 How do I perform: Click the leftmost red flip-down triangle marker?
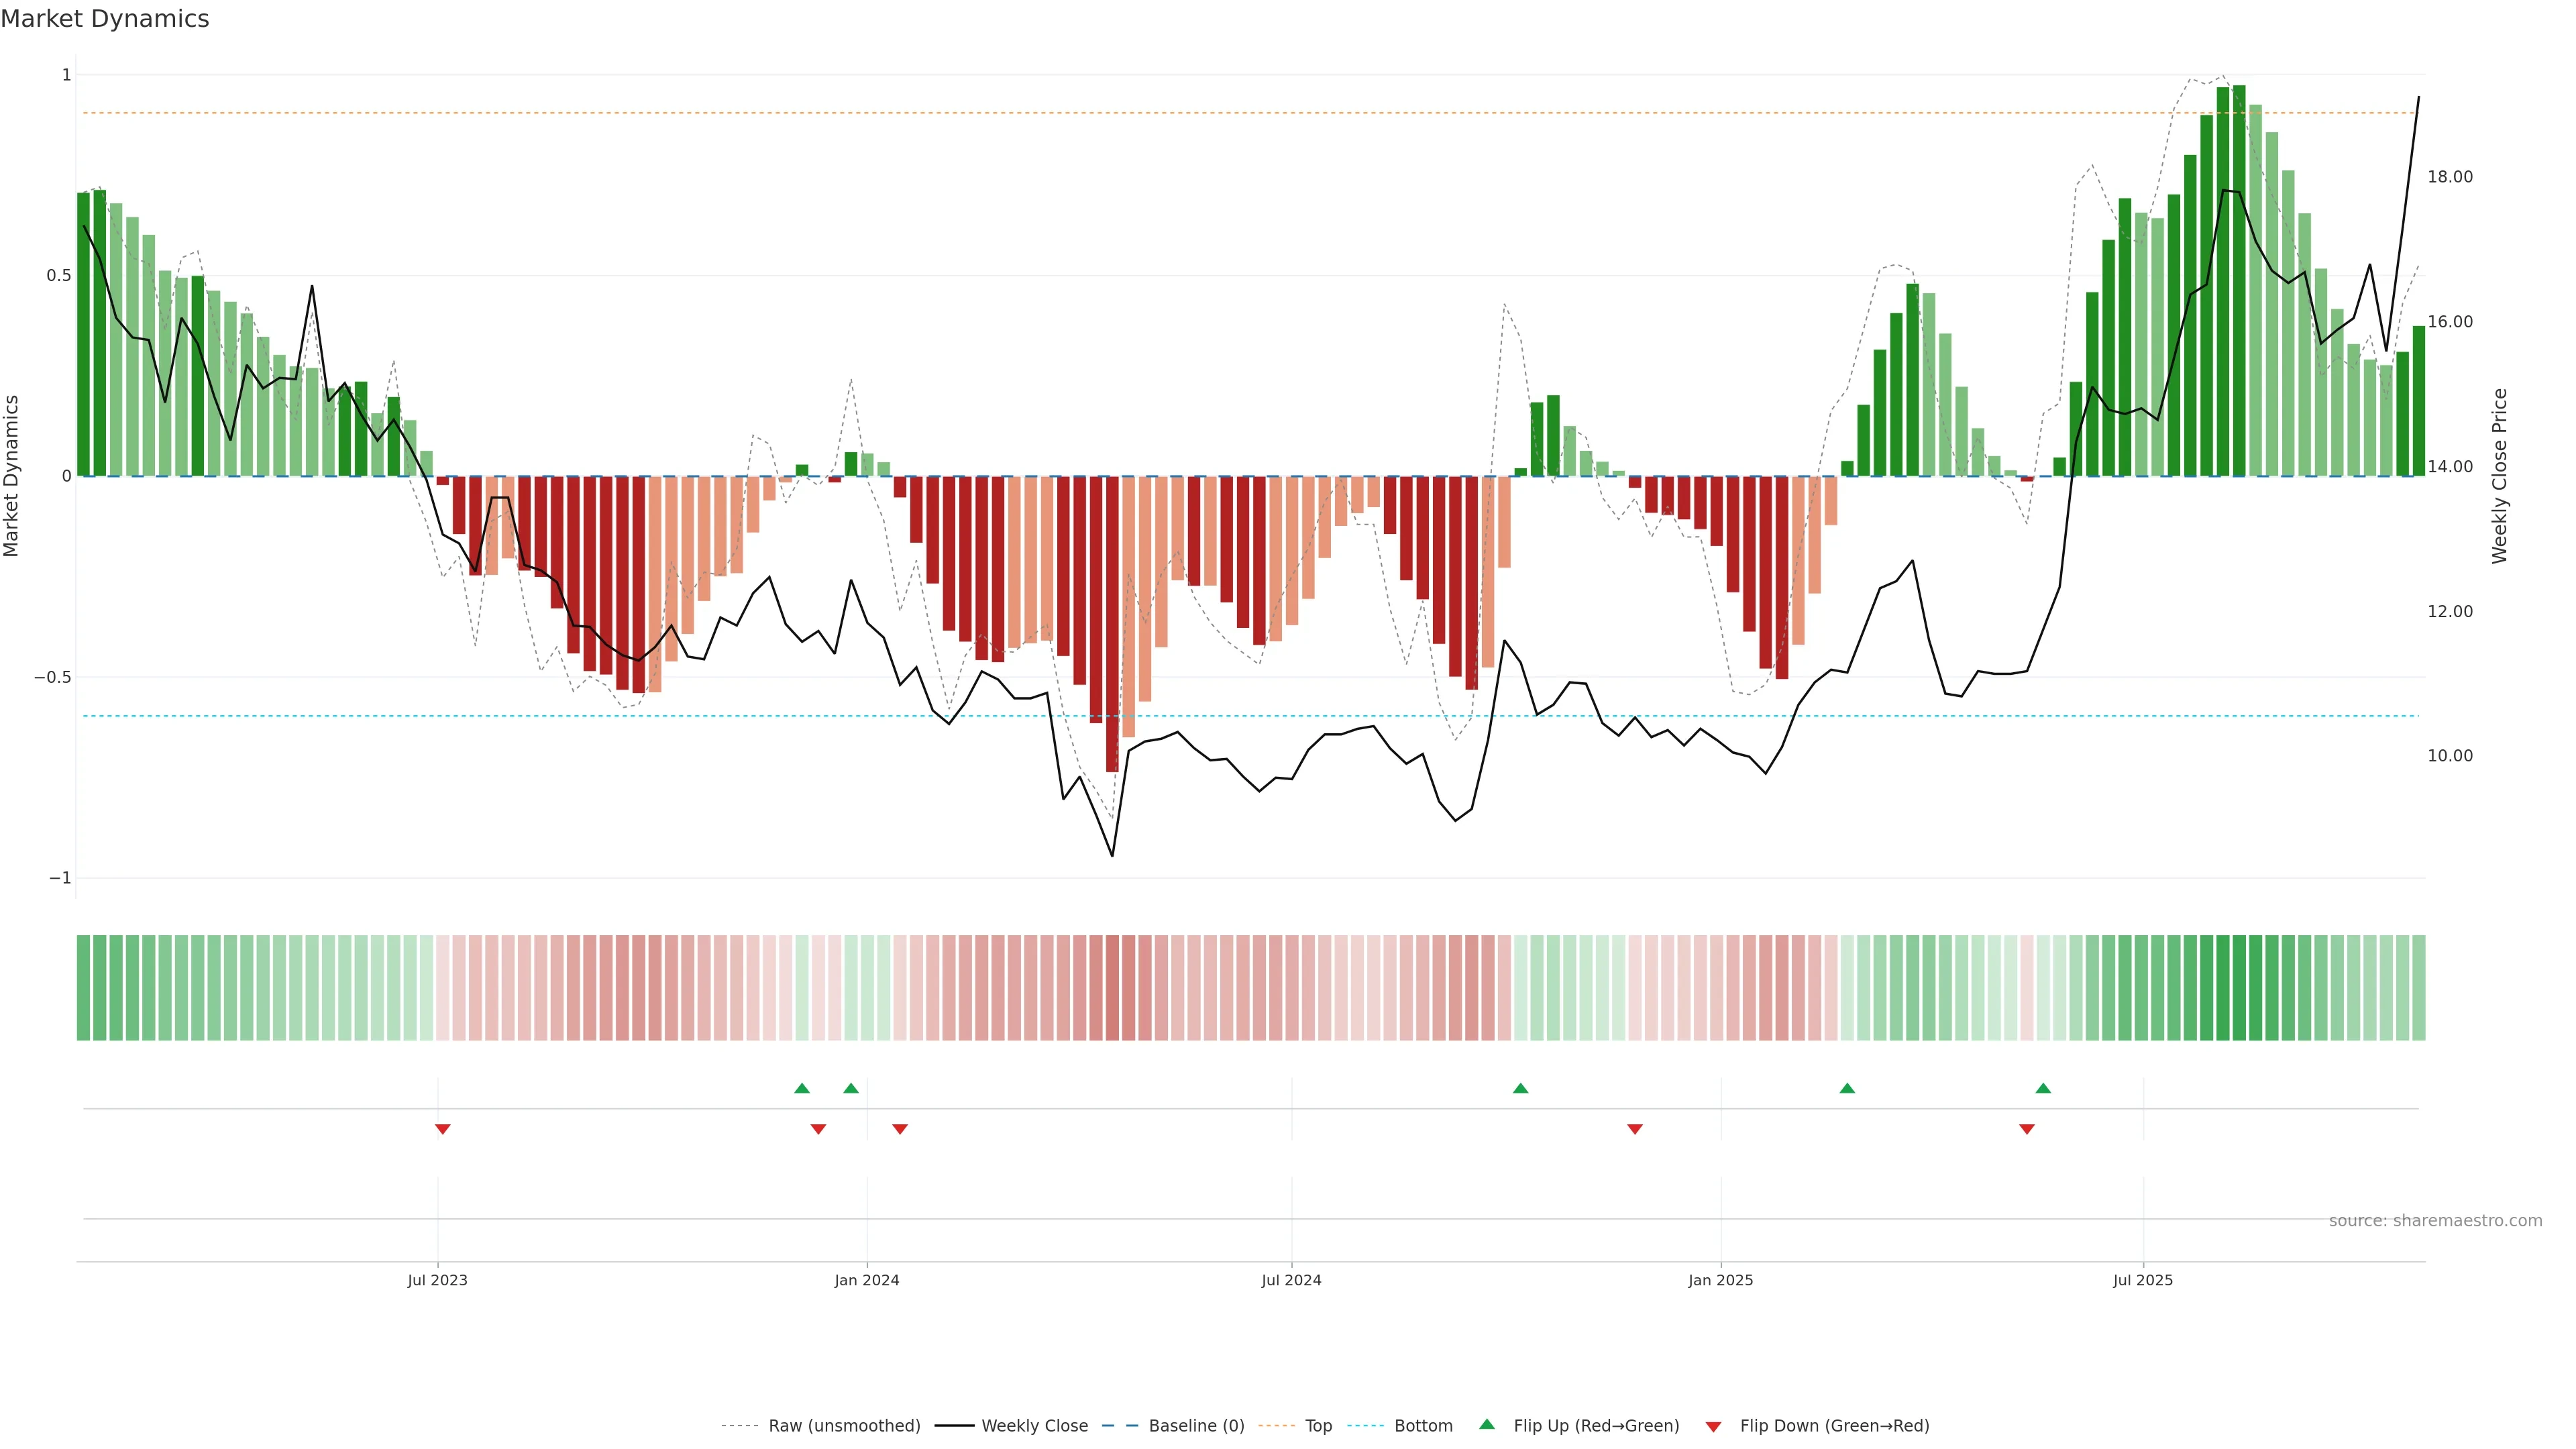point(443,1129)
